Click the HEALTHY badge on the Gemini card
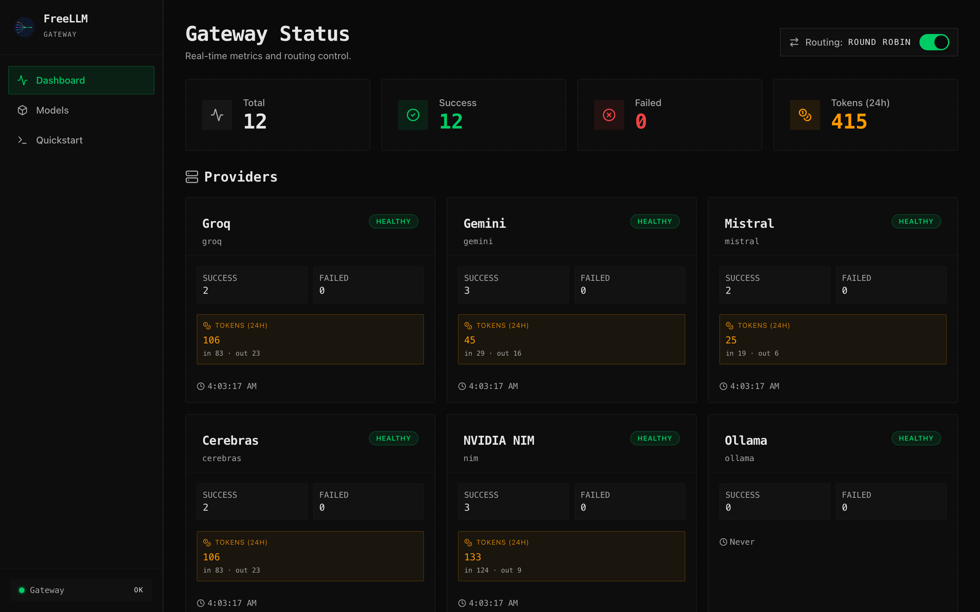The height and width of the screenshot is (612, 980). pos(654,221)
